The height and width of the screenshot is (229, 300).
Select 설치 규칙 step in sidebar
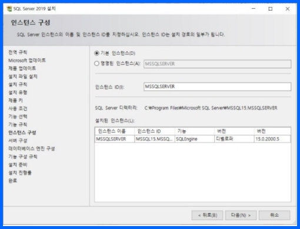coord(18,84)
